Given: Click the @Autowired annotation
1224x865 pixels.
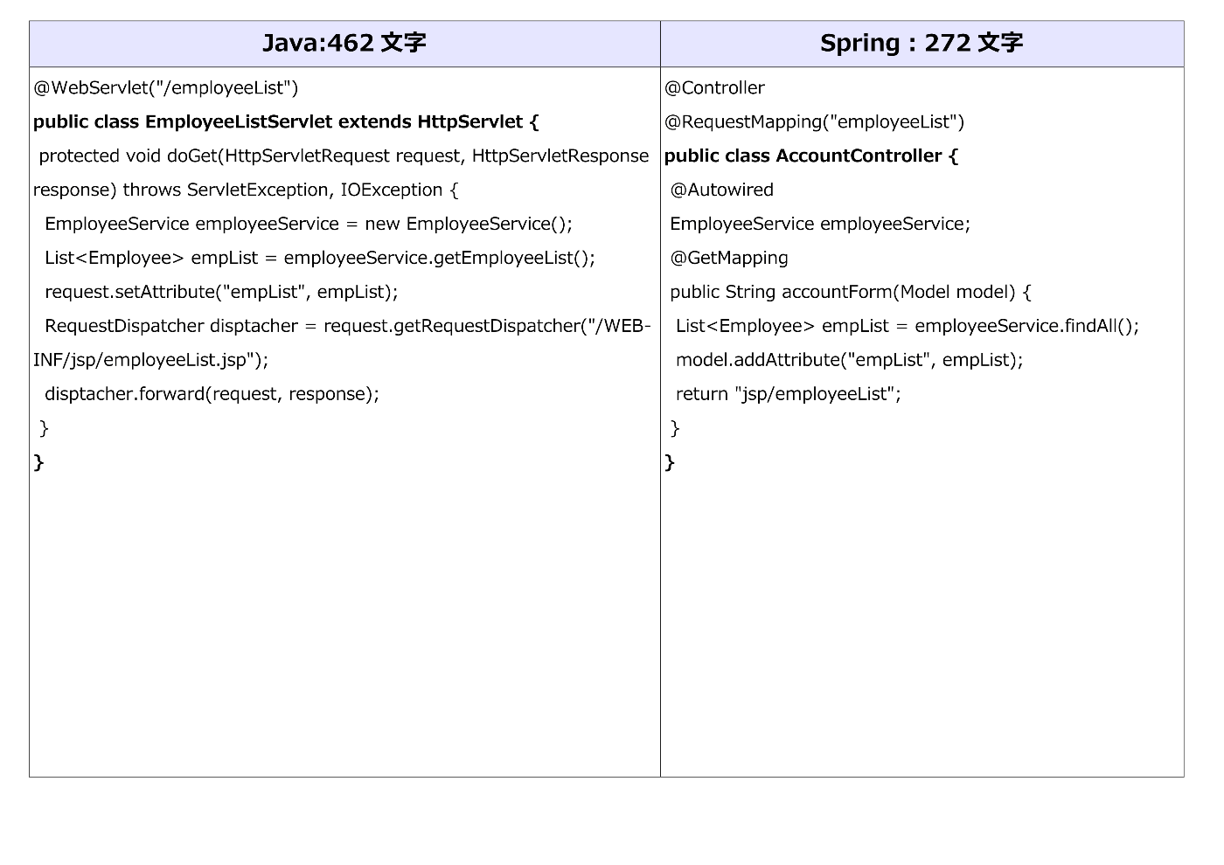Looking at the screenshot, I should pos(722,190).
